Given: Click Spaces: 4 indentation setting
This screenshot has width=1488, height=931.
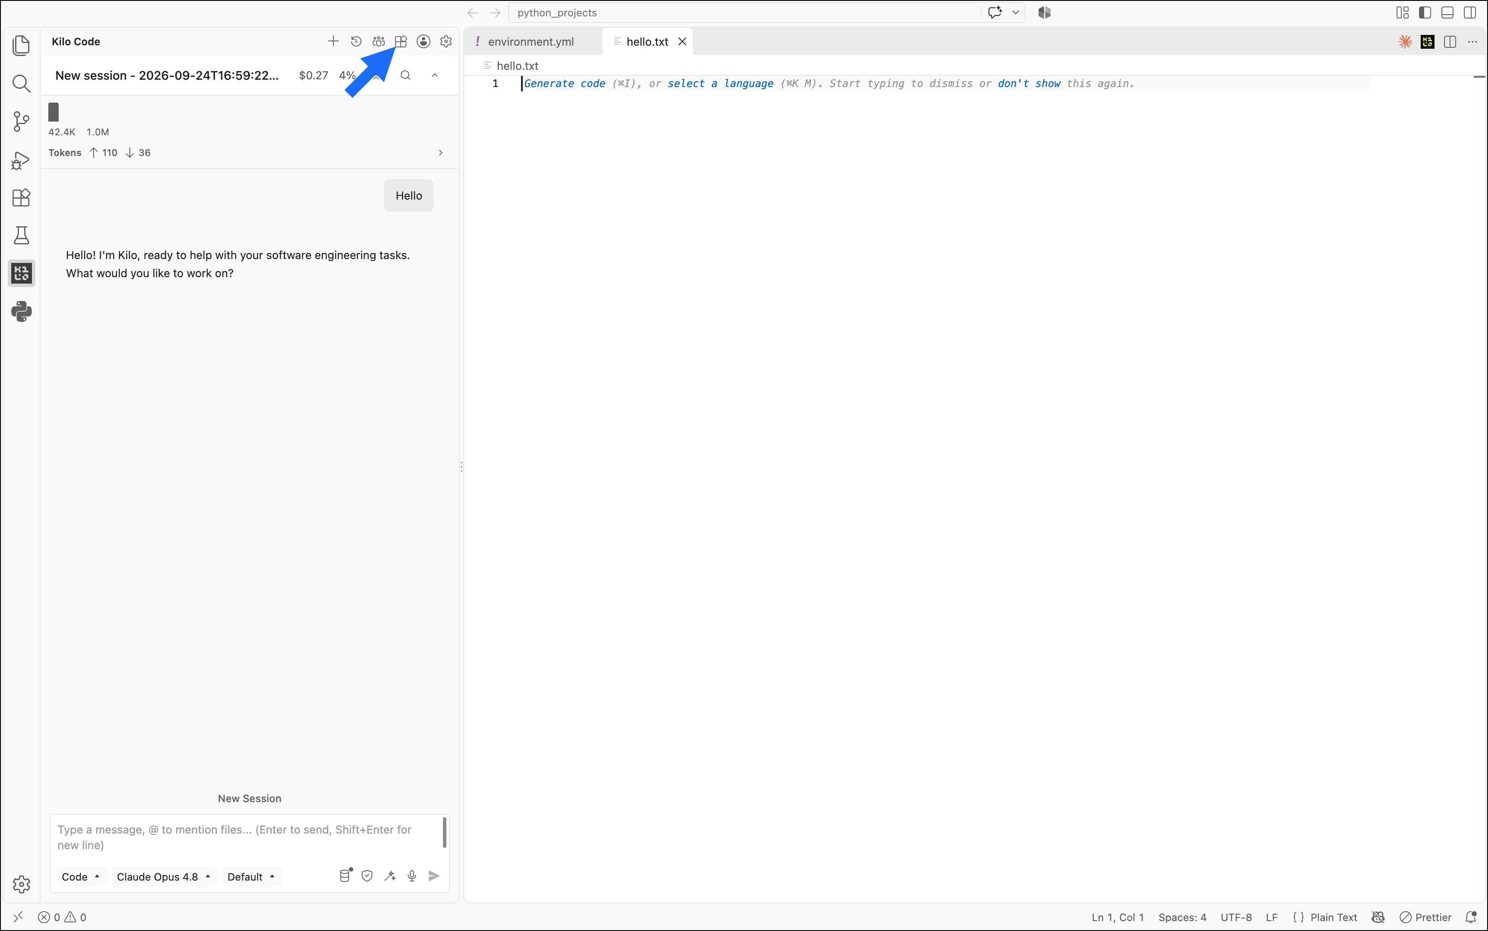Looking at the screenshot, I should pyautogui.click(x=1182, y=917).
